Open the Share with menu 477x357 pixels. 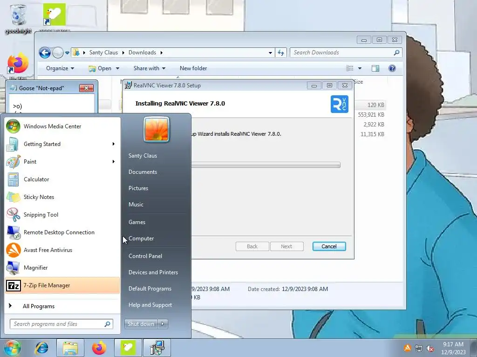coord(150,68)
